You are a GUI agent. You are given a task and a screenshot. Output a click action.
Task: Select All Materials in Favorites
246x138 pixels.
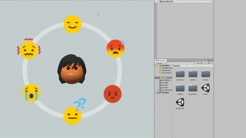coord(167,68)
